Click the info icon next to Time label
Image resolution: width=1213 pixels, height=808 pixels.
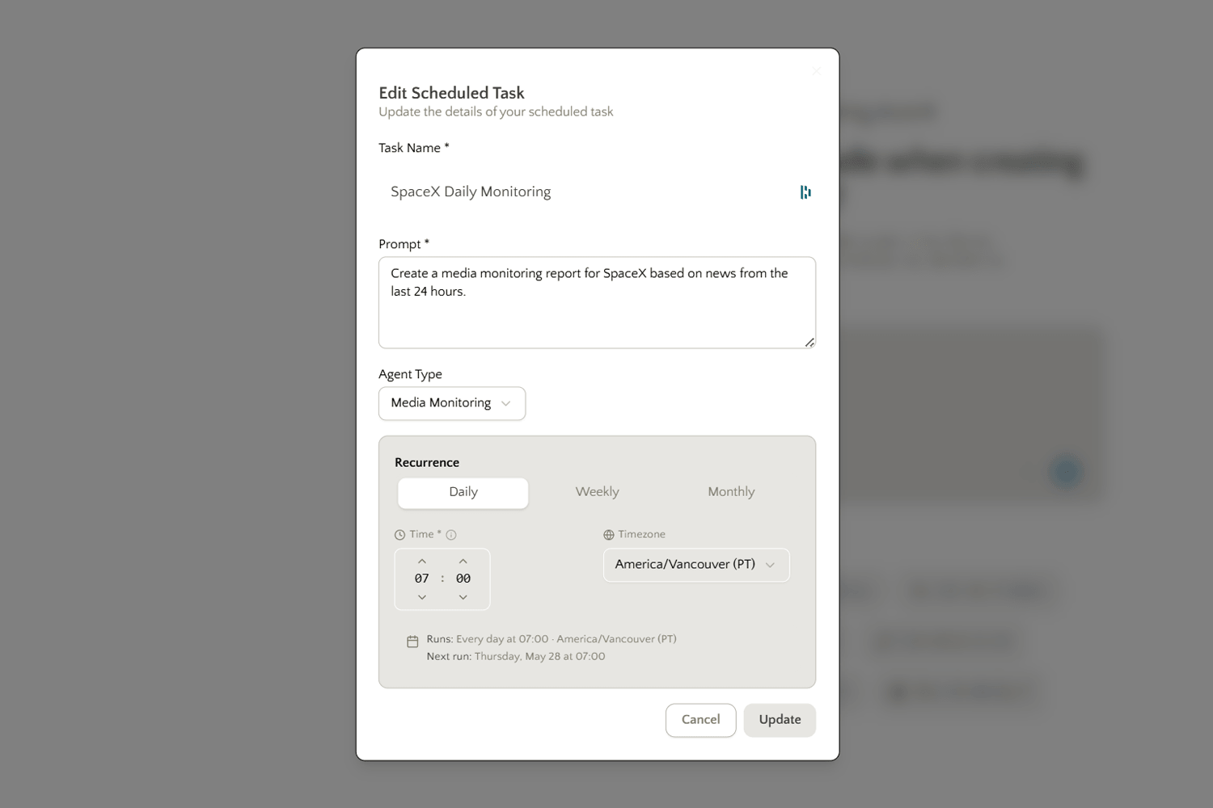click(451, 535)
